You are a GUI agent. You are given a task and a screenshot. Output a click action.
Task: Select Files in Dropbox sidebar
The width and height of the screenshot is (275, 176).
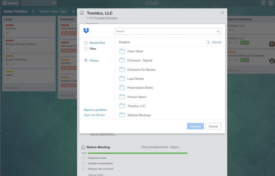coord(93,49)
